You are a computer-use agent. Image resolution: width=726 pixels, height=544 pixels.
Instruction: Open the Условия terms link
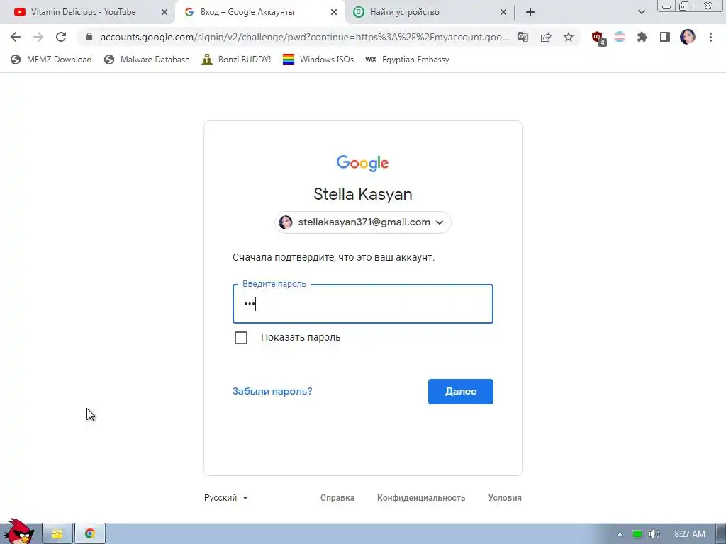point(505,498)
